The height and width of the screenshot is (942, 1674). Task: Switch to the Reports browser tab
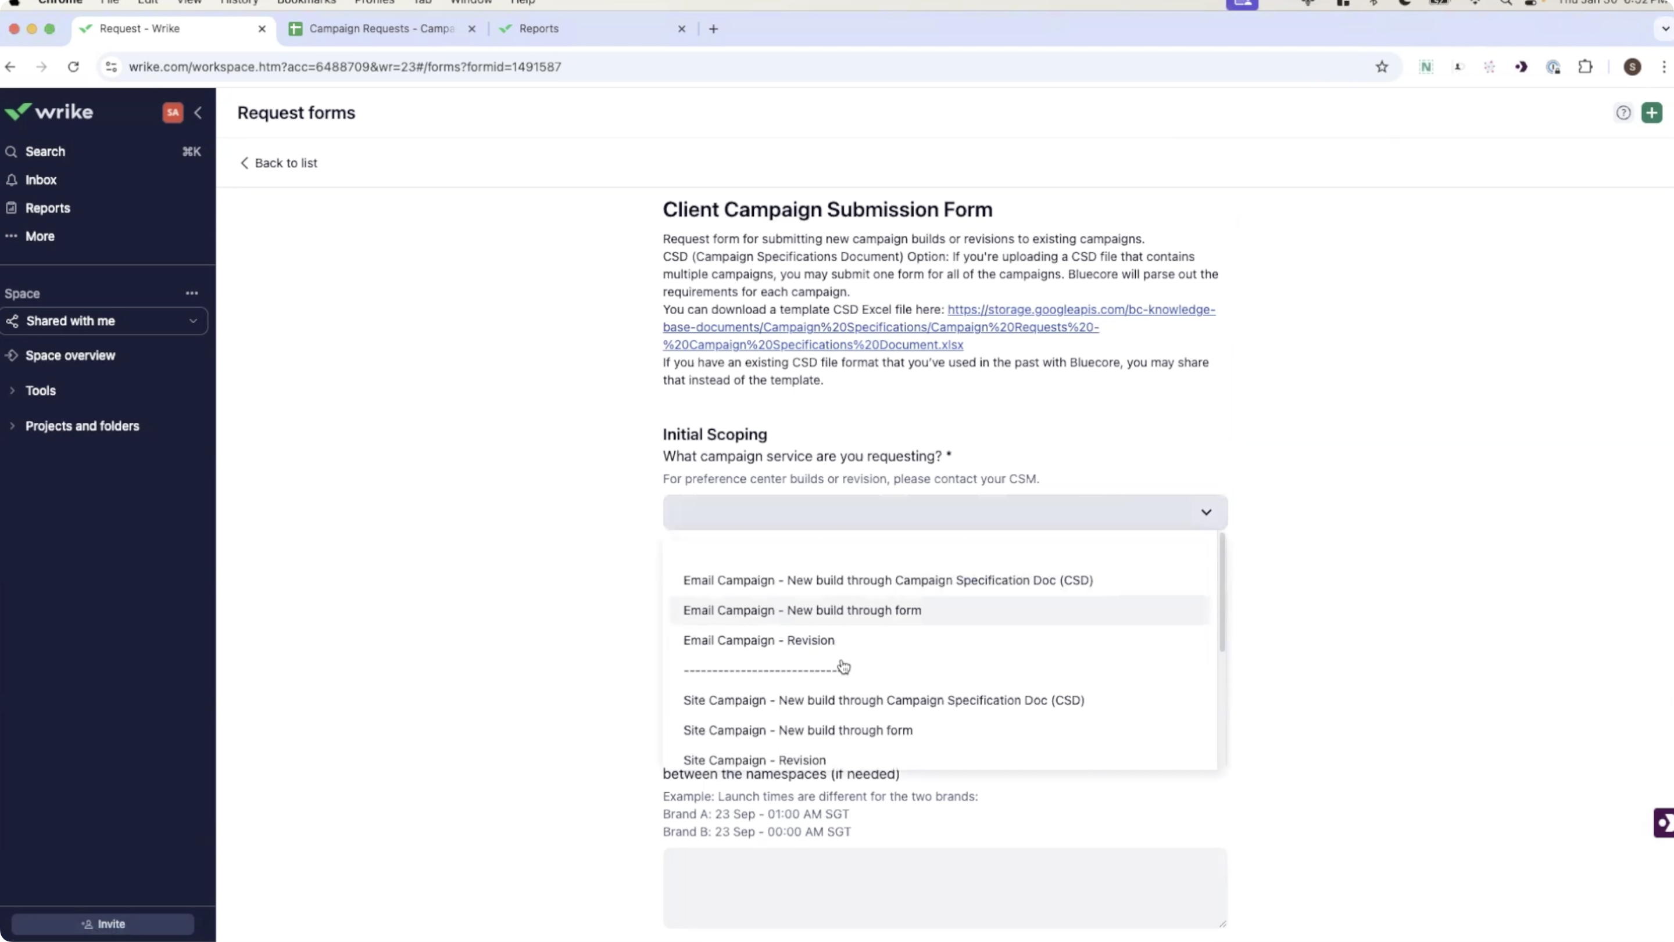538,28
